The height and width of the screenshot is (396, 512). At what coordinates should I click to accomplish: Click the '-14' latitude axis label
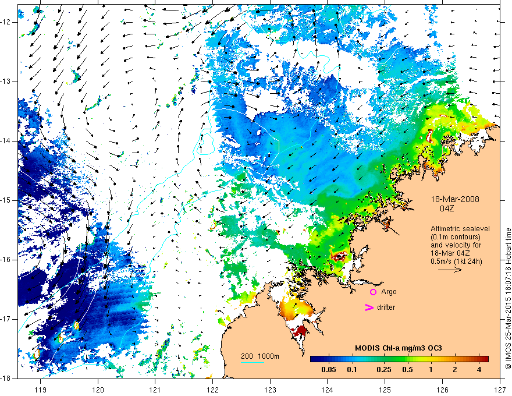[5, 141]
